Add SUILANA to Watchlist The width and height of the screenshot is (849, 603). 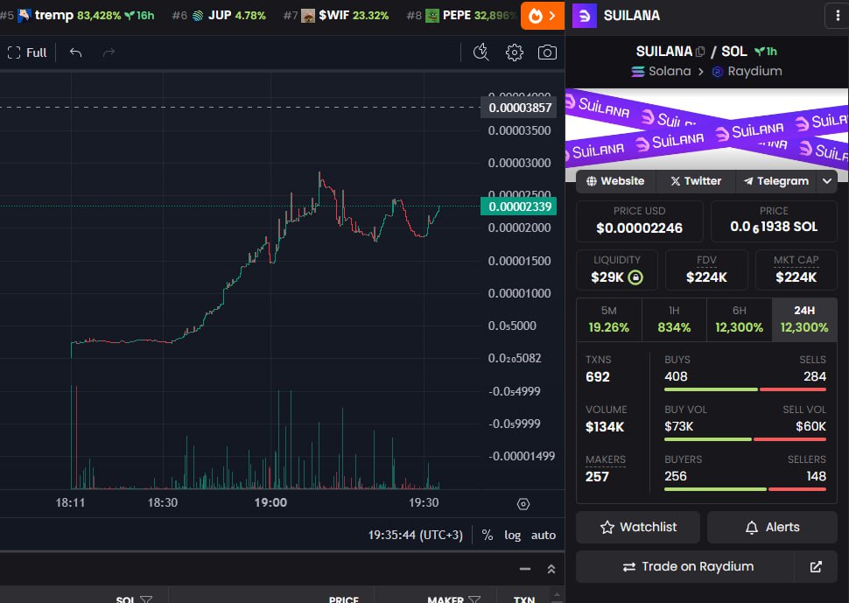tap(638, 527)
